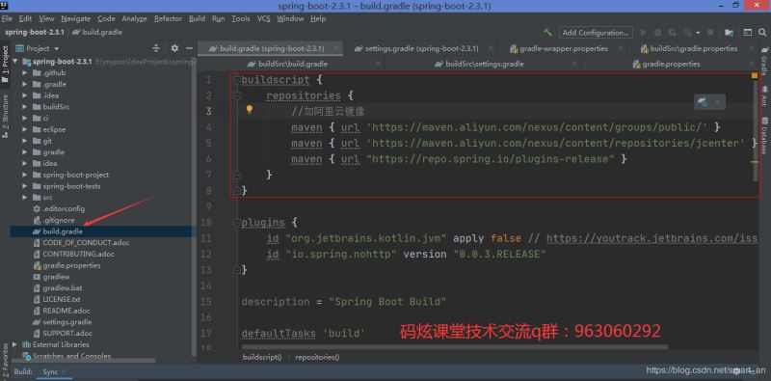Screen dimensions: 771x381
Task: Close the settings.gradle (spring-boot-2.3.1) tab
Action: coord(490,49)
